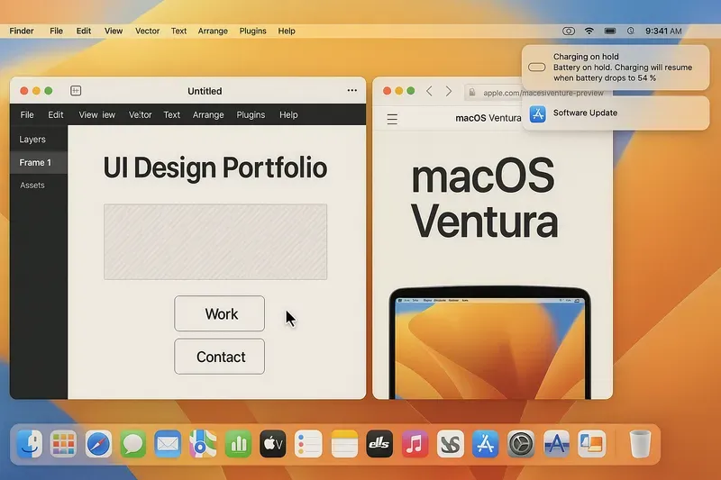The width and height of the screenshot is (721, 480).
Task: Click the small clock icon before the time
Action: tap(631, 31)
